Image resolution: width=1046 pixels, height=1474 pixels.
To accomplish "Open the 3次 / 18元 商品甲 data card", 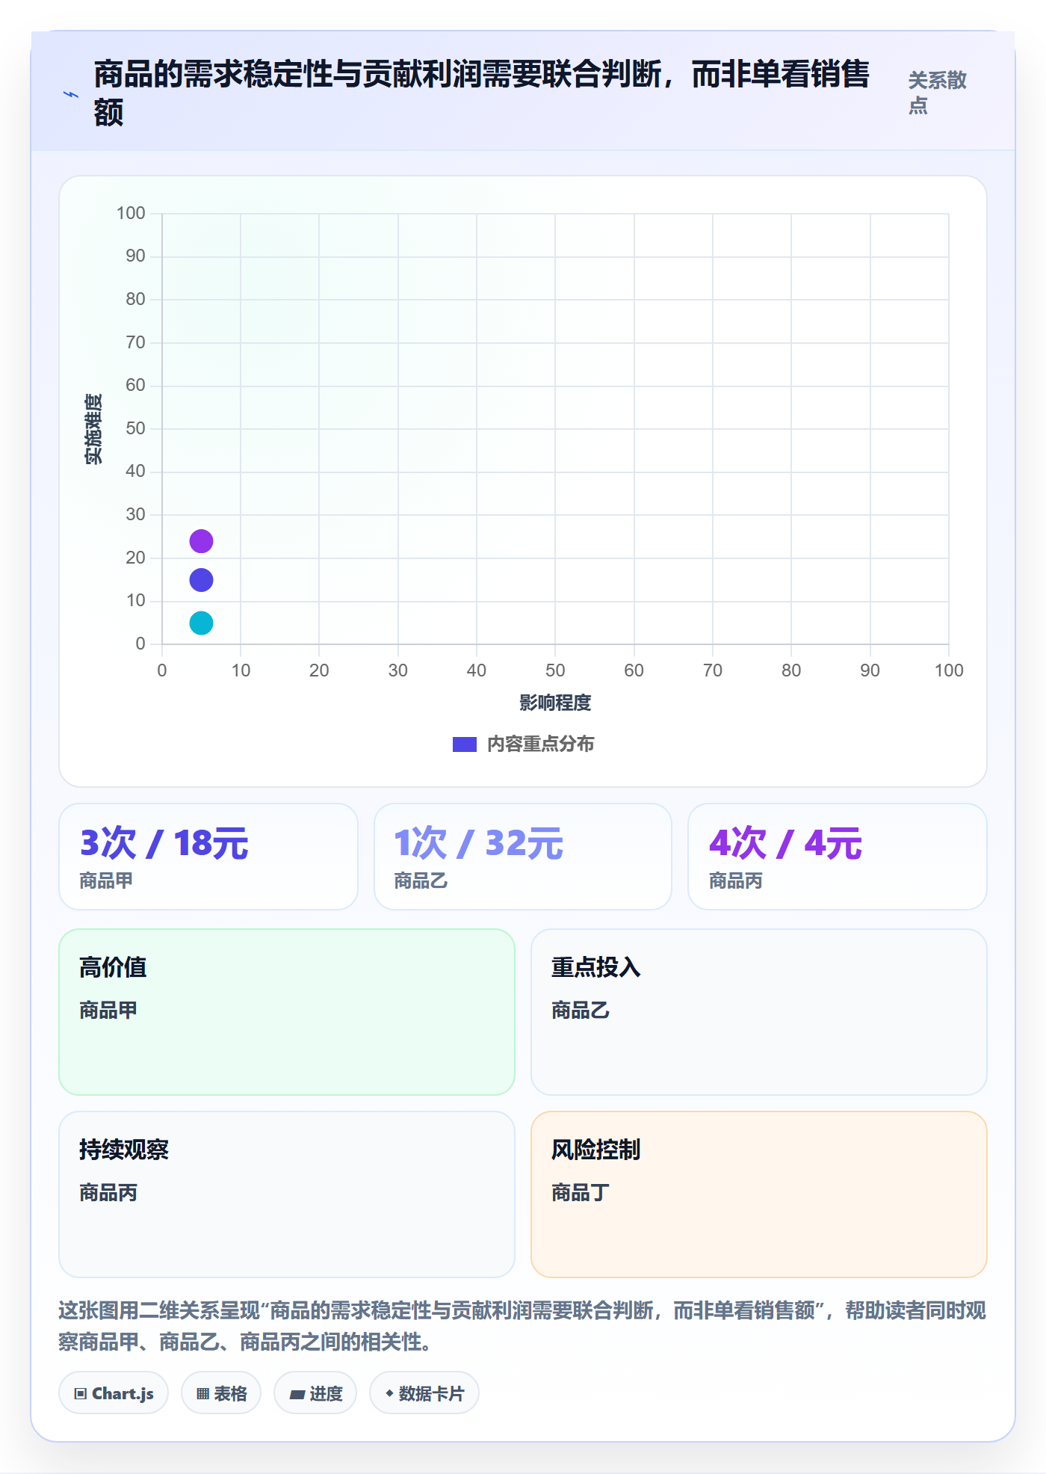I will (208, 857).
